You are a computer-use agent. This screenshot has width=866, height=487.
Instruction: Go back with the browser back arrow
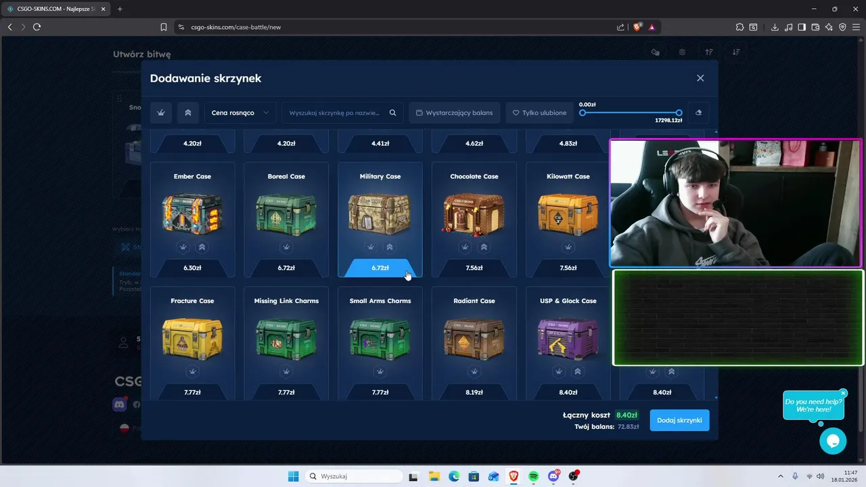point(9,27)
